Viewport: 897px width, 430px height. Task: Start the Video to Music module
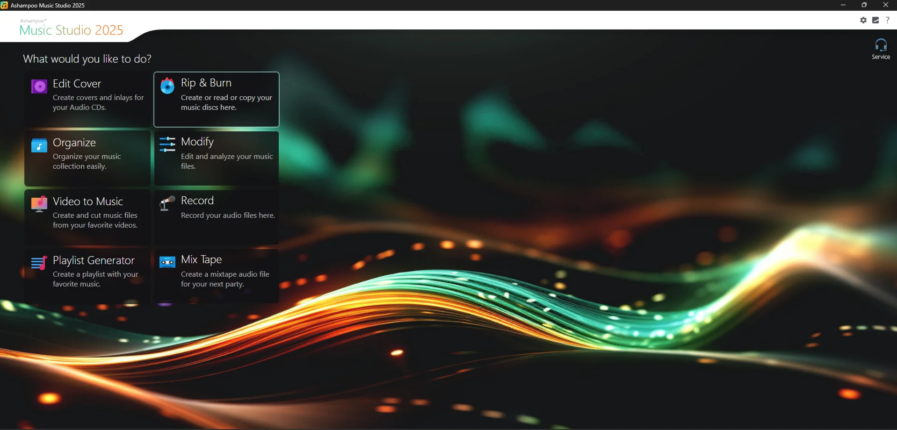click(87, 217)
